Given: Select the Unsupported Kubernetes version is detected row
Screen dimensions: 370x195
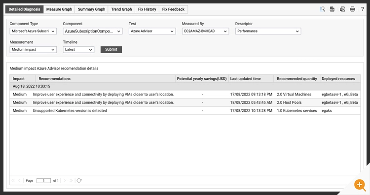Looking at the screenshot, I should (x=185, y=111).
